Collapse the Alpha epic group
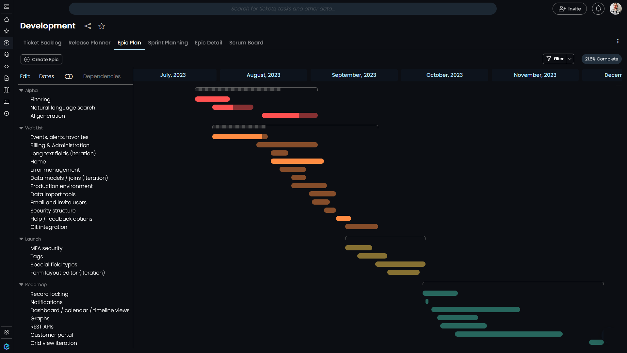Screen dimensions: 627x353 [x=21, y=91]
